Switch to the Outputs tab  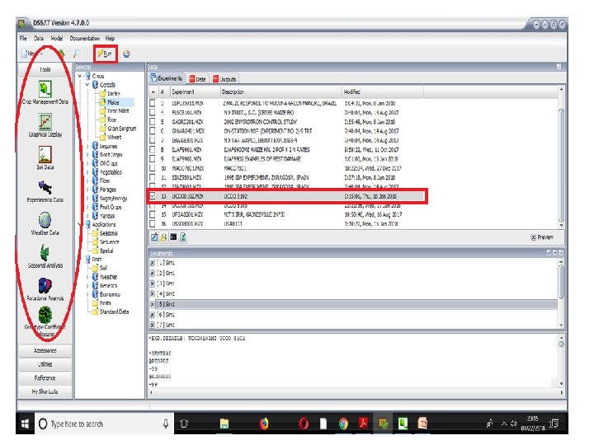coord(224,79)
